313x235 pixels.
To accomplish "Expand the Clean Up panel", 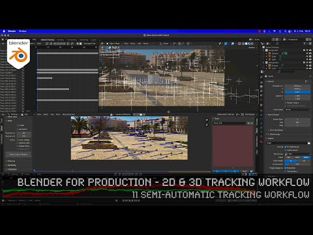I will [x=11, y=161].
